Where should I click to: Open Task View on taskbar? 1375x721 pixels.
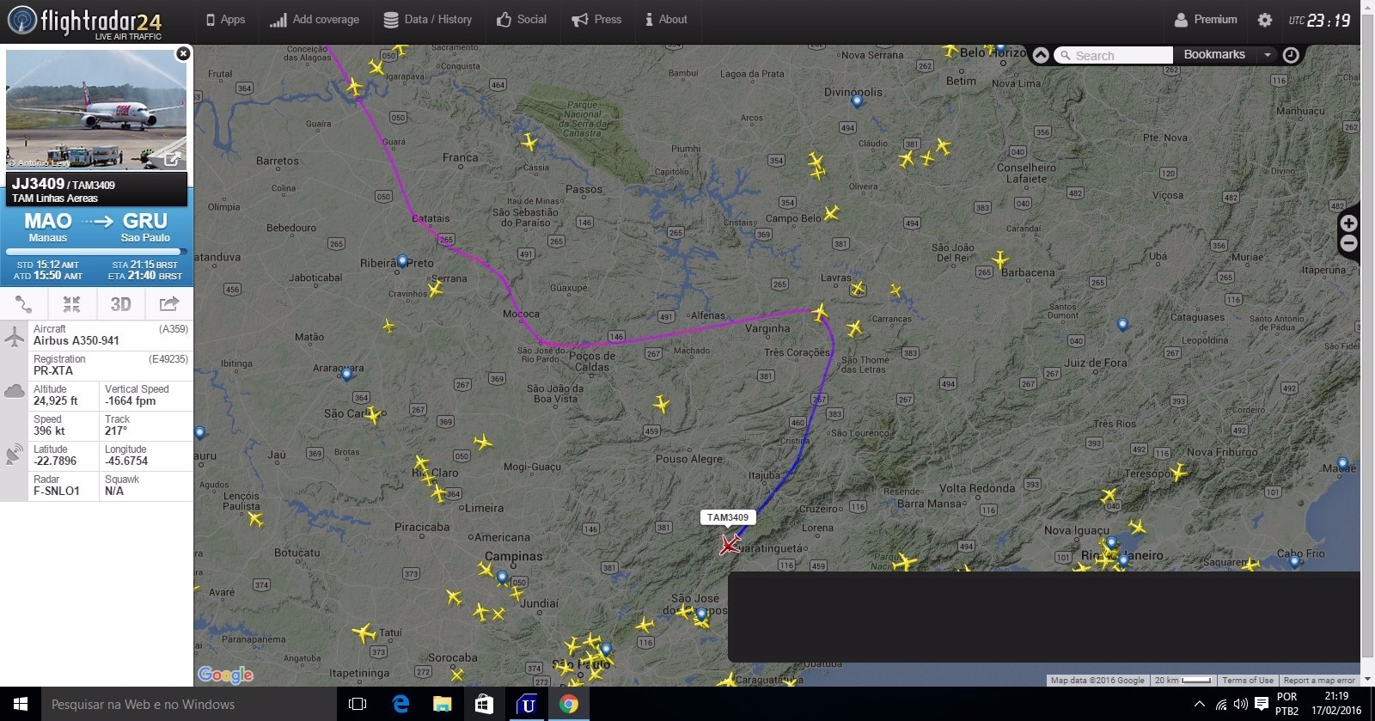[x=357, y=705]
